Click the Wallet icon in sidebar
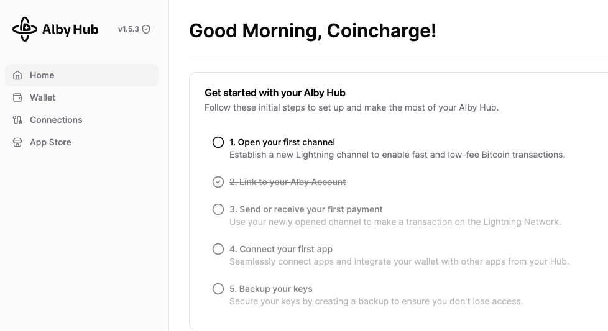 (x=17, y=97)
